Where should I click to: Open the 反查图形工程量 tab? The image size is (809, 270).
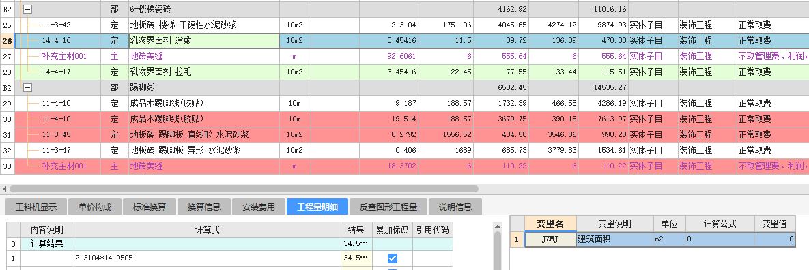click(388, 207)
